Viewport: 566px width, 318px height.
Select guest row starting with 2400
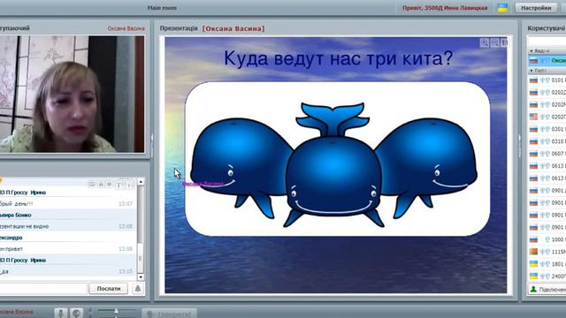click(x=547, y=276)
